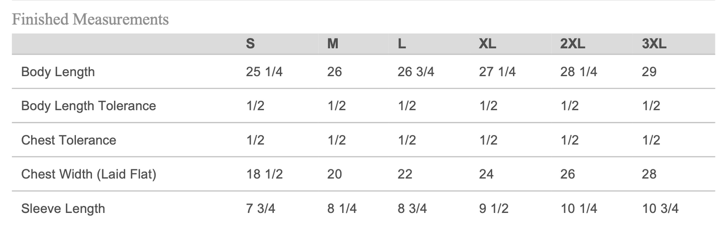Image resolution: width=726 pixels, height=233 pixels.
Task: Click the 25 1/4 body length value
Action: pyautogui.click(x=264, y=72)
